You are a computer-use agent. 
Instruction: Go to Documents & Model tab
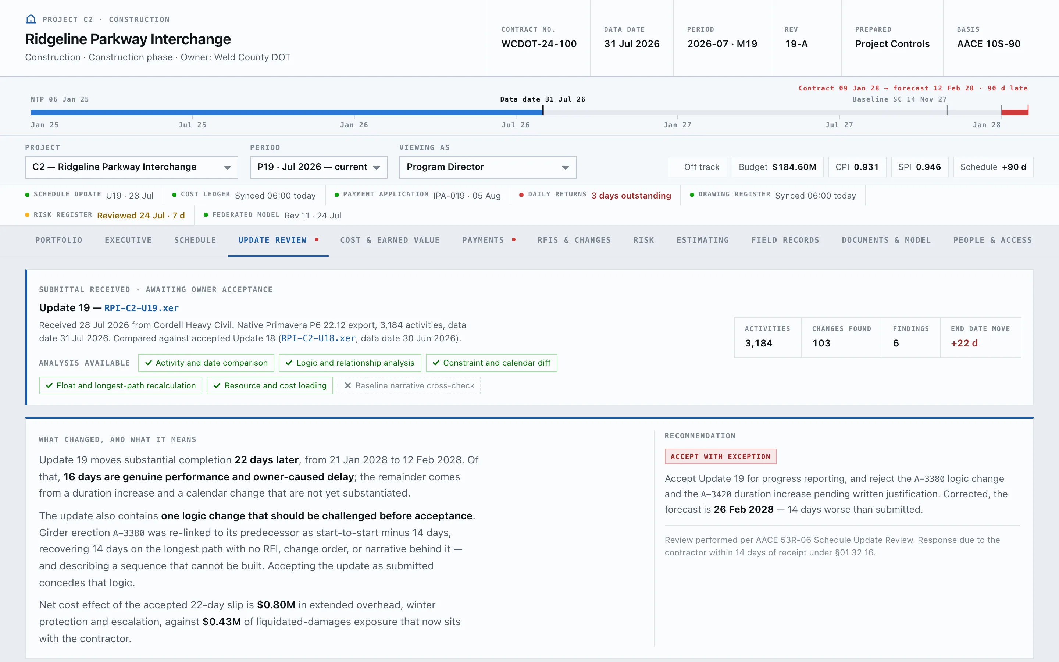[886, 241]
